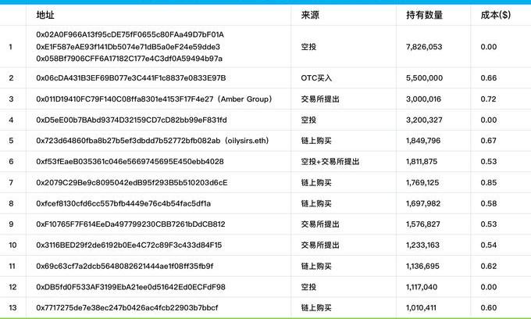Click holding amount 5,500,000
The image size is (531, 319).
point(425,78)
